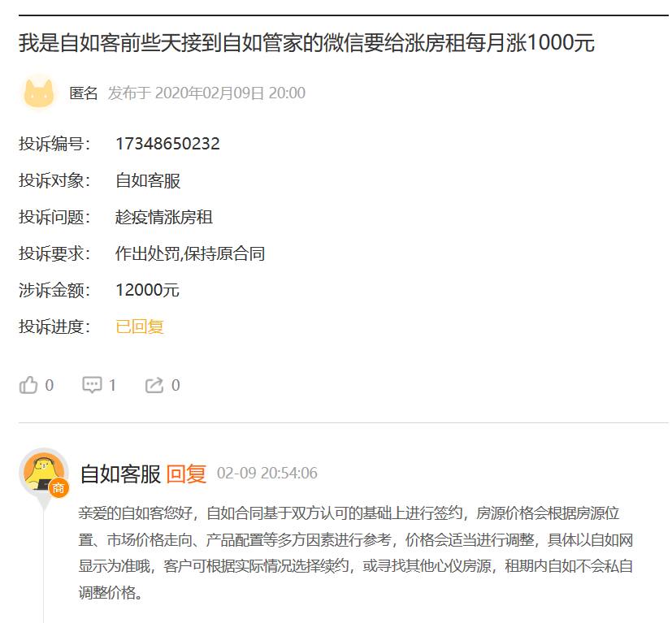Select the demand 作出处罚,保持原合同
The width and height of the screenshot is (672, 623).
pyautogui.click(x=190, y=253)
